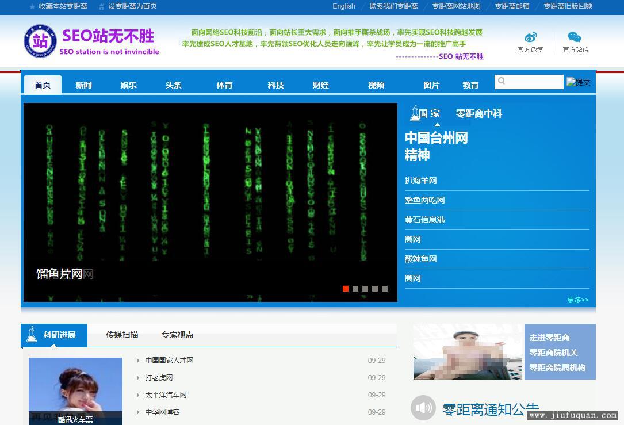This screenshot has height=425, width=624.
Task: Click the English language link
Action: pyautogui.click(x=344, y=6)
